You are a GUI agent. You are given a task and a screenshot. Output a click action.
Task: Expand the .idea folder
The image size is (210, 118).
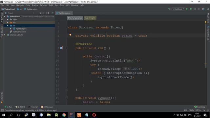tap(8, 19)
